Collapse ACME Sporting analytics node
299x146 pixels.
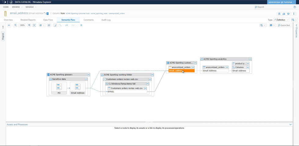[x=250, y=59]
